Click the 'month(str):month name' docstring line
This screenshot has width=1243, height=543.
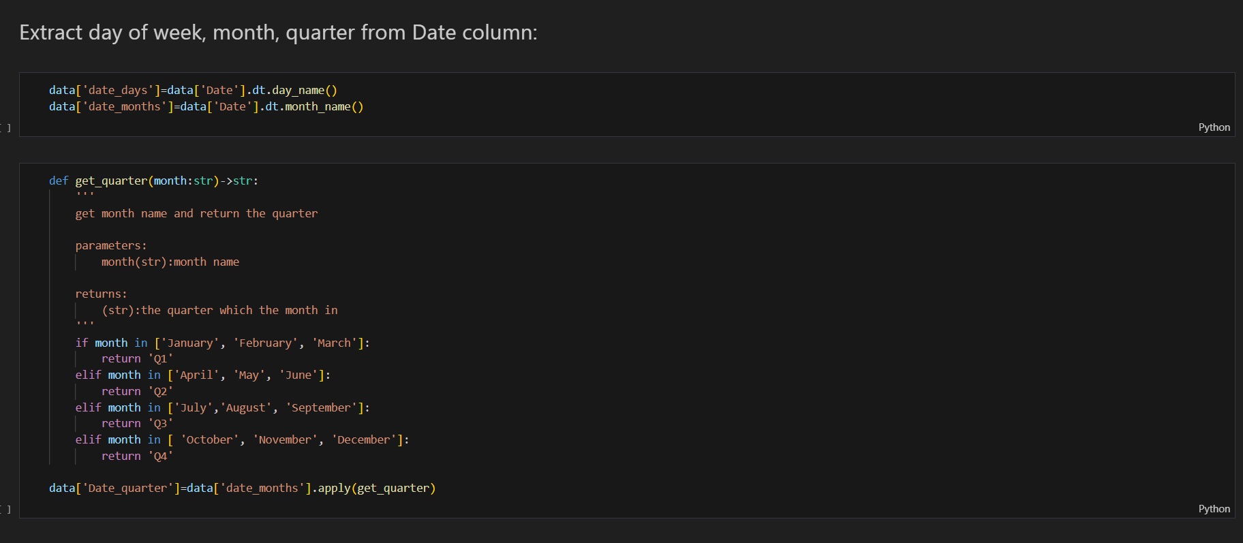[170, 262]
